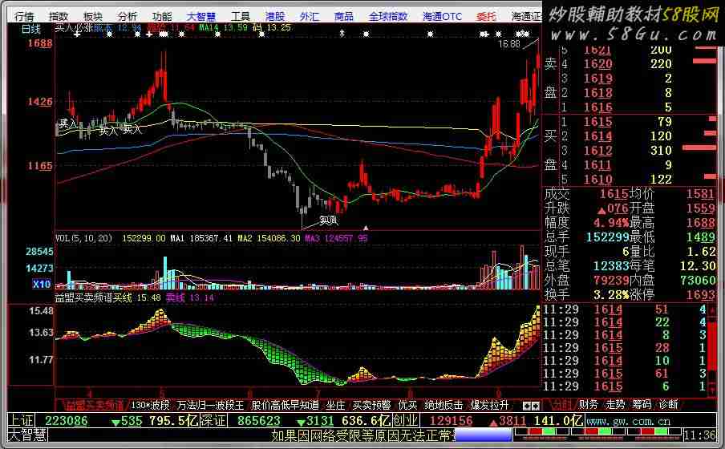This screenshot has width=725, height=449.
Task: Click the 换手 value 3.28%
Action: pos(611,294)
